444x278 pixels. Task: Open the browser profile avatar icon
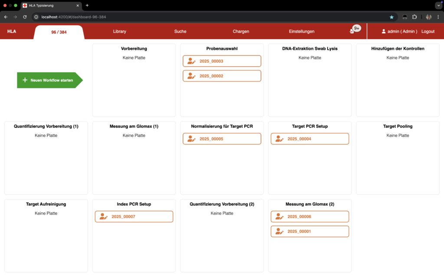428,17
